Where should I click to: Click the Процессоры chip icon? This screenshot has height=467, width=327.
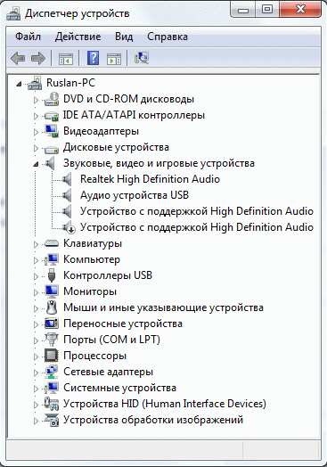click(x=52, y=356)
